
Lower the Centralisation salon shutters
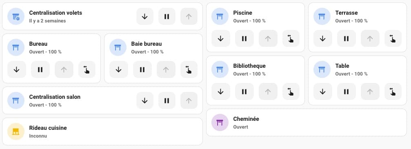(x=145, y=100)
